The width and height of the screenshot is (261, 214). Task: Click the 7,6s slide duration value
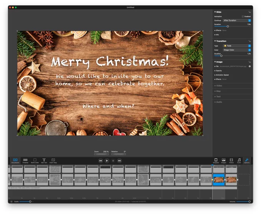(x=249, y=24)
